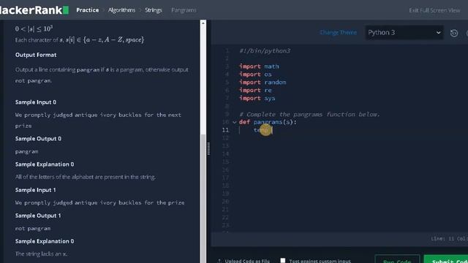Click the '#!/bin/python3' shebang line
The height and width of the screenshot is (263, 468).
[x=265, y=50]
